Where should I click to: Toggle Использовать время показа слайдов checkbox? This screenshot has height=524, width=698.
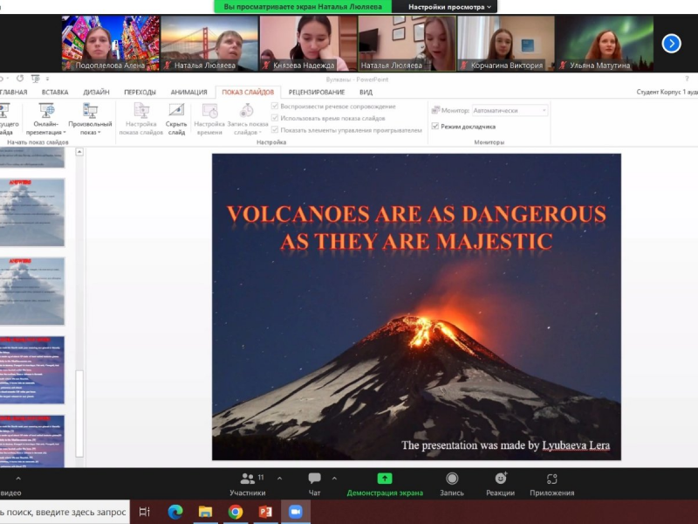pos(275,118)
